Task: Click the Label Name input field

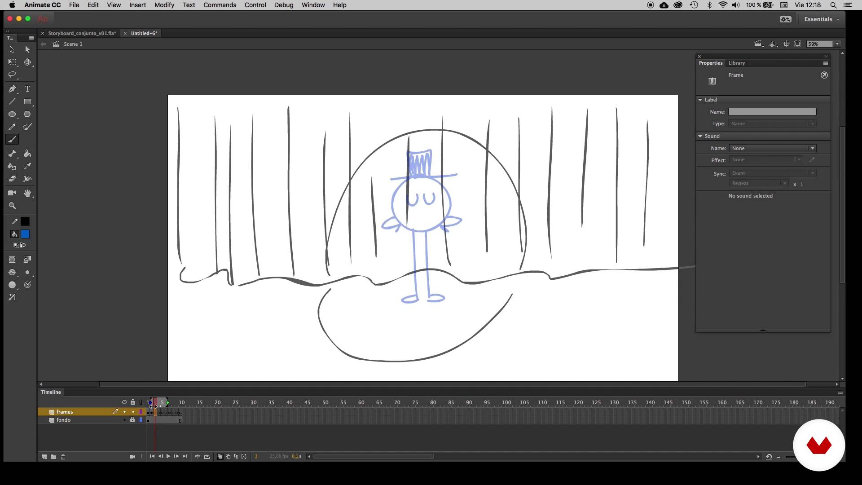Action: (772, 112)
